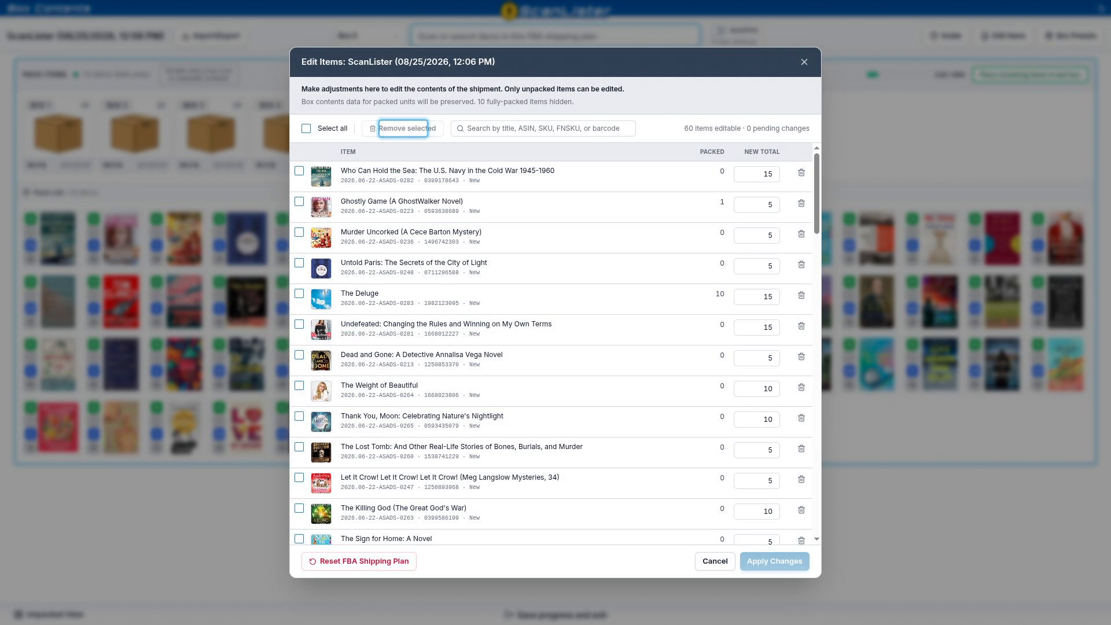Select The Deluge checkbox
Viewport: 1111px width, 625px height.
pyautogui.click(x=299, y=293)
